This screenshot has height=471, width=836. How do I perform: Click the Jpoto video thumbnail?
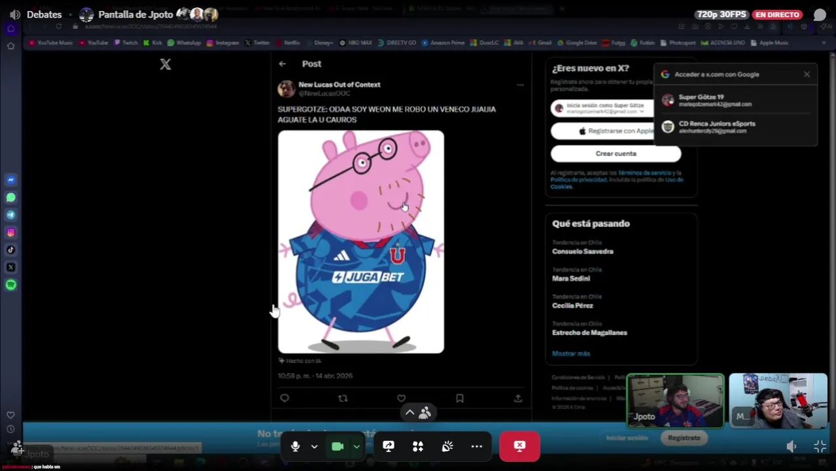(x=676, y=400)
